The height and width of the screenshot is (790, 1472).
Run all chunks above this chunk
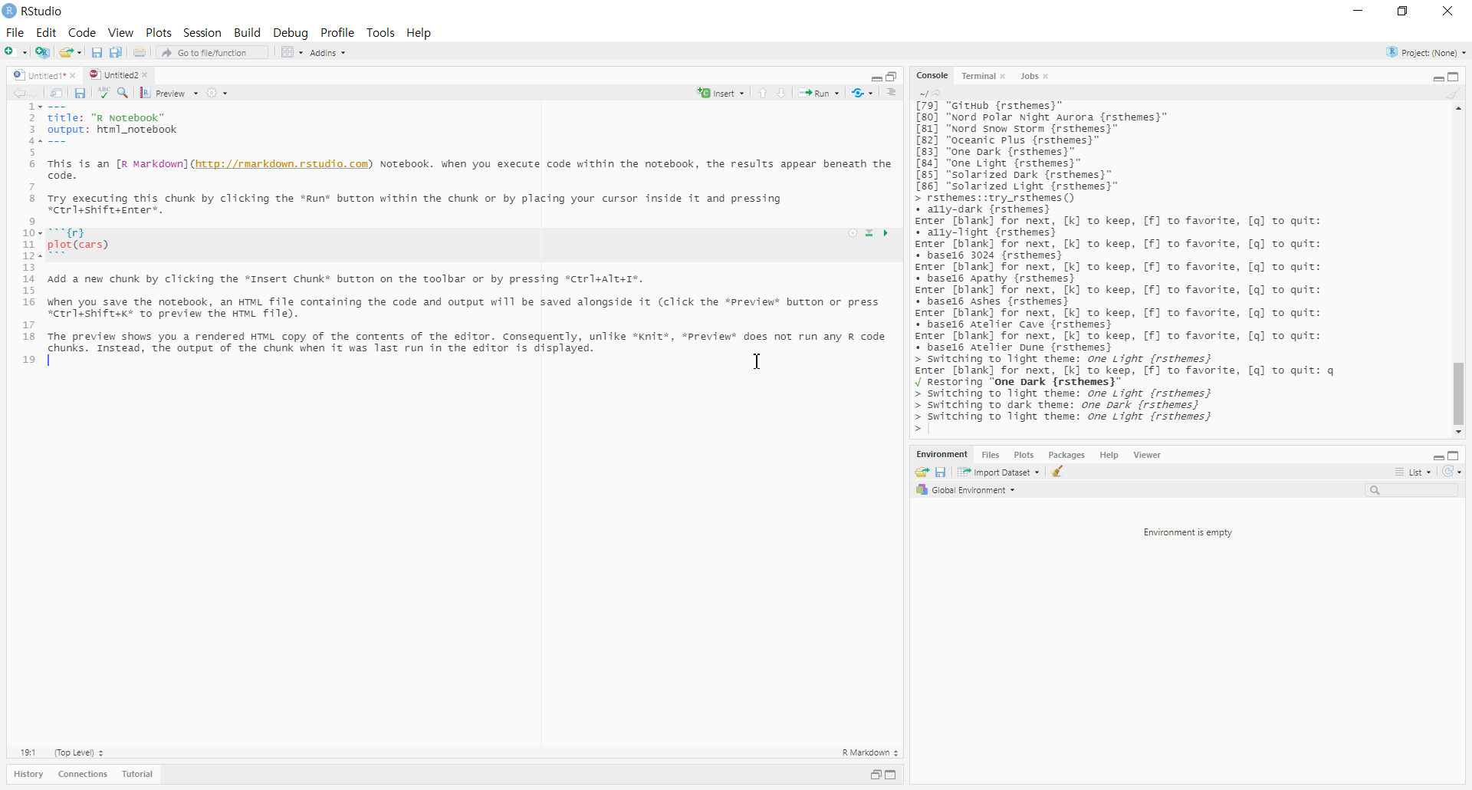coord(869,233)
